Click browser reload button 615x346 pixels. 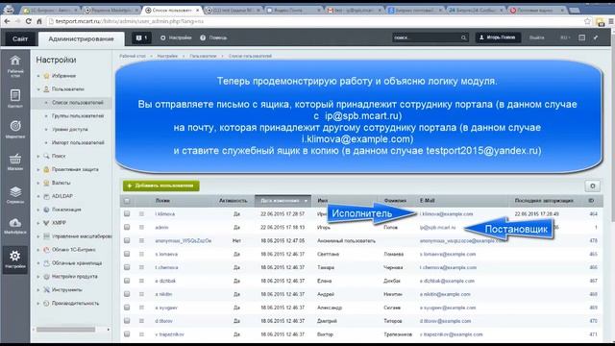pos(28,21)
